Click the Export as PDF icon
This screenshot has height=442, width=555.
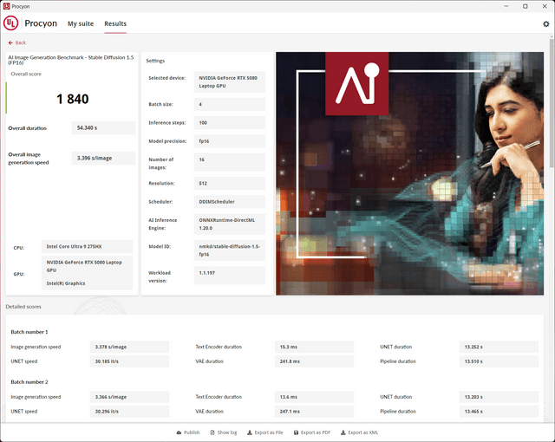296,432
